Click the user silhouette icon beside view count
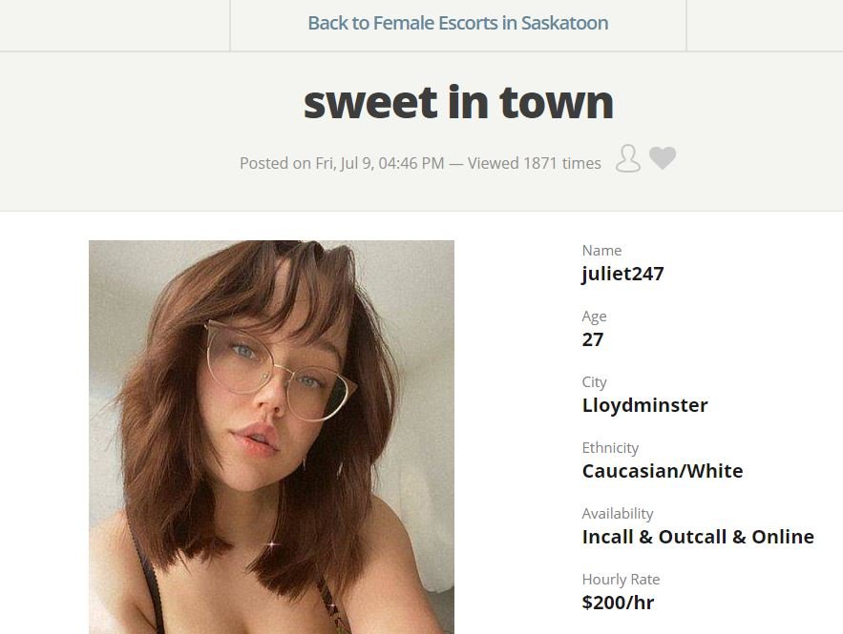This screenshot has height=634, width=843. click(x=628, y=158)
